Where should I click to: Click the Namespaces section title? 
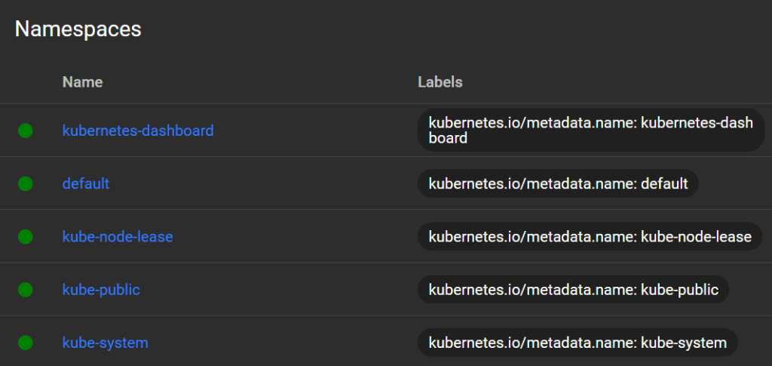[78, 29]
